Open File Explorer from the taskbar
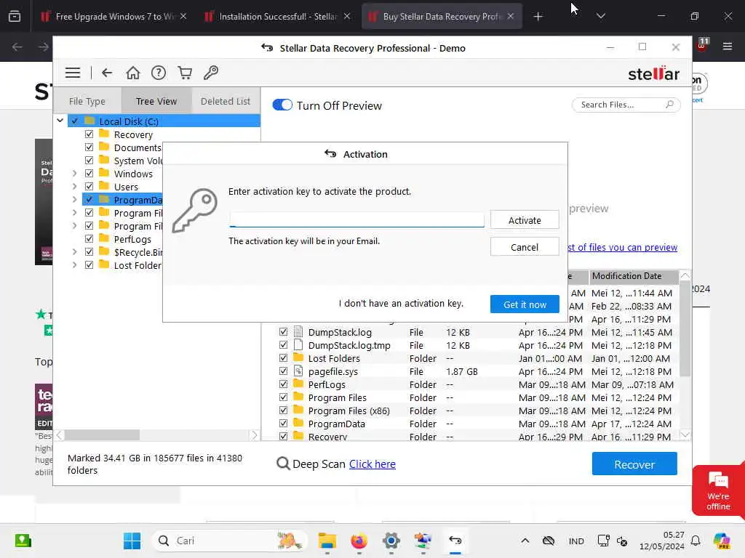This screenshot has width=745, height=558. pyautogui.click(x=327, y=541)
